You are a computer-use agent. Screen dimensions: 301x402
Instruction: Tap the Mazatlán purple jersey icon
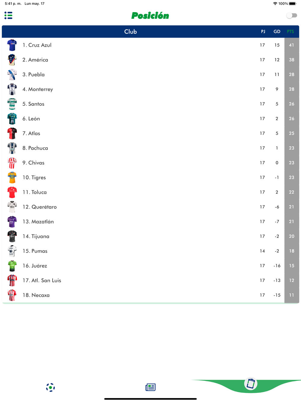[12, 222]
